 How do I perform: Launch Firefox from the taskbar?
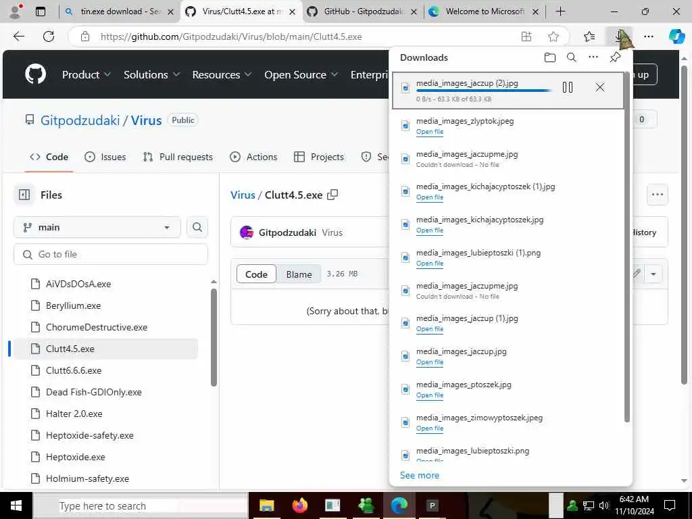pos(299,505)
